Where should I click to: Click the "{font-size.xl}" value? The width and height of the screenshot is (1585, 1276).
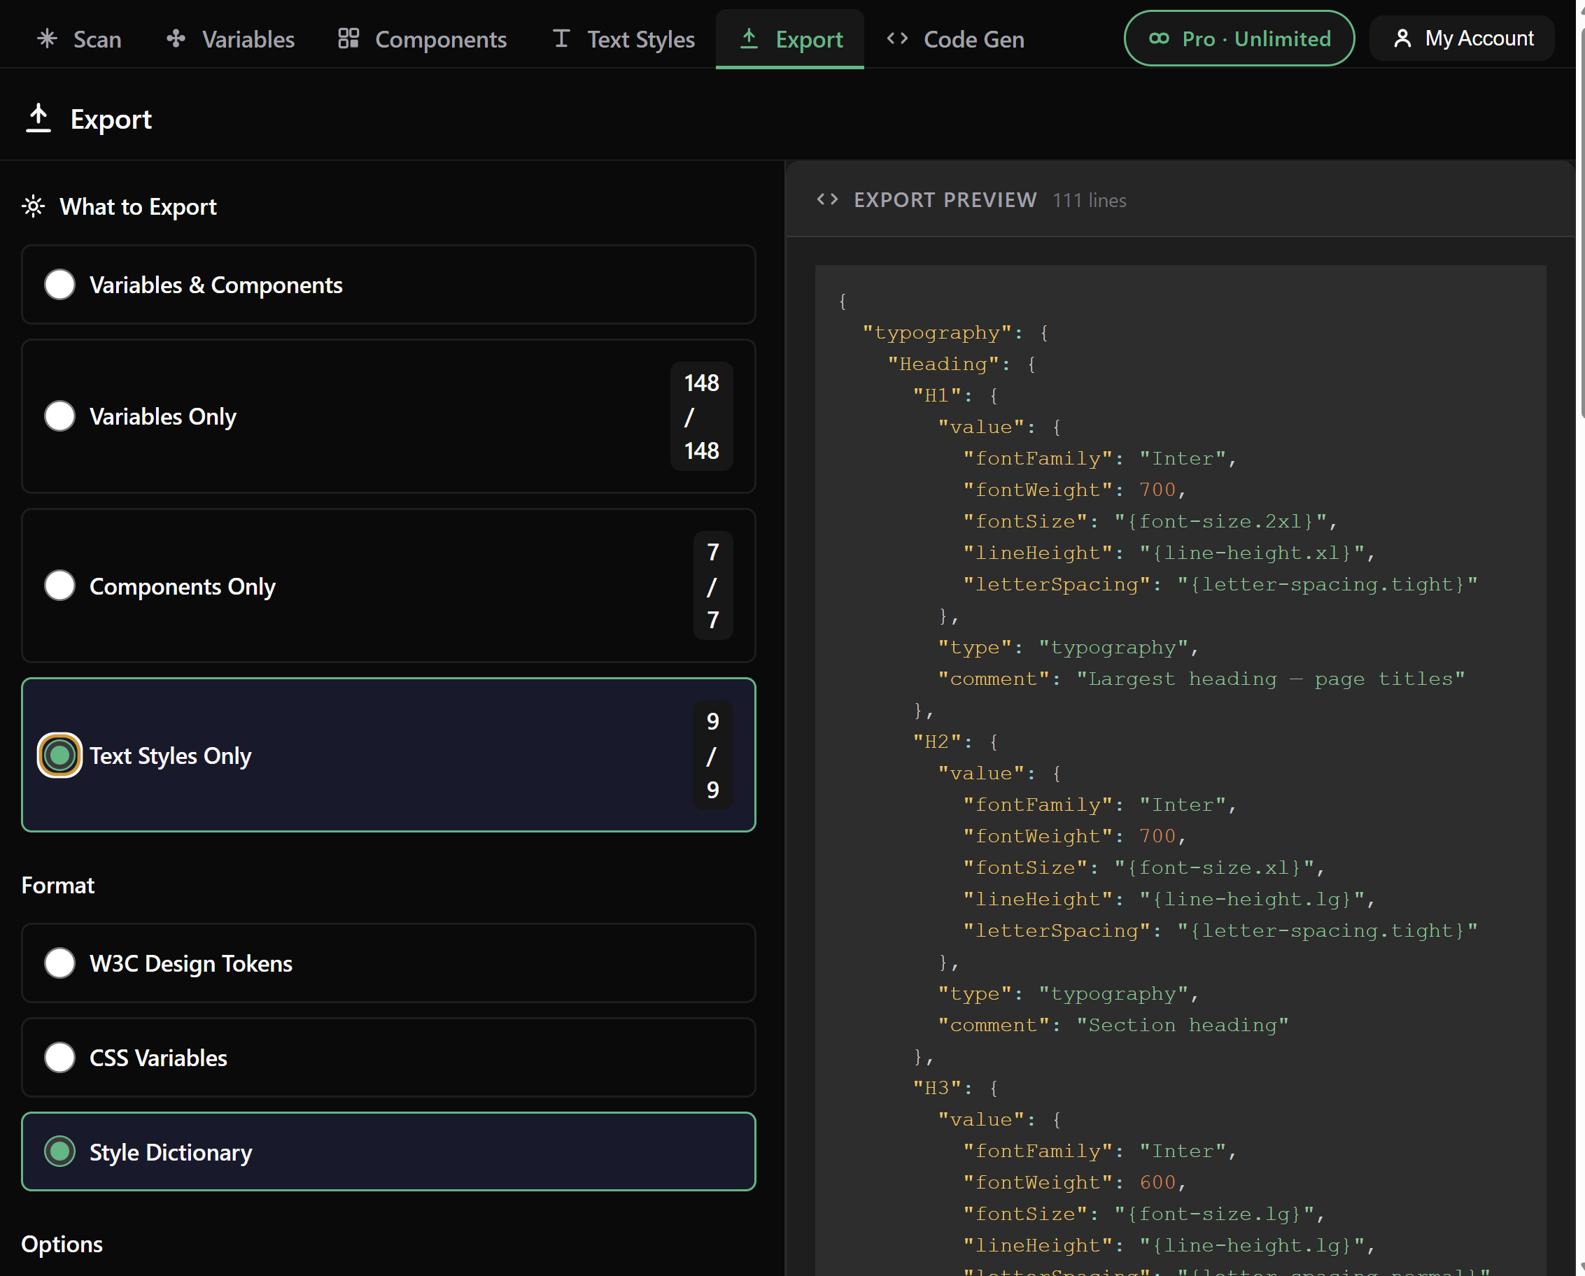(1215, 868)
